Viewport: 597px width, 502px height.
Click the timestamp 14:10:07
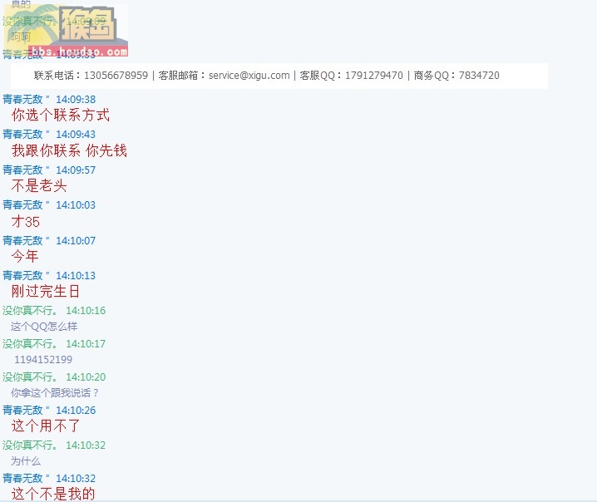(76, 240)
